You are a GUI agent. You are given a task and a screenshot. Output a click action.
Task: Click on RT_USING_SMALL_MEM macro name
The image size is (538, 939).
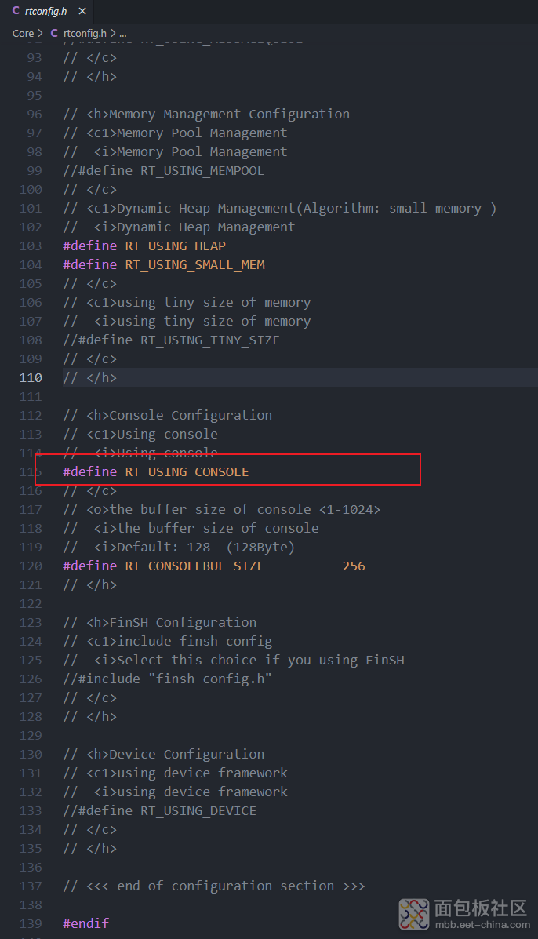click(x=194, y=264)
